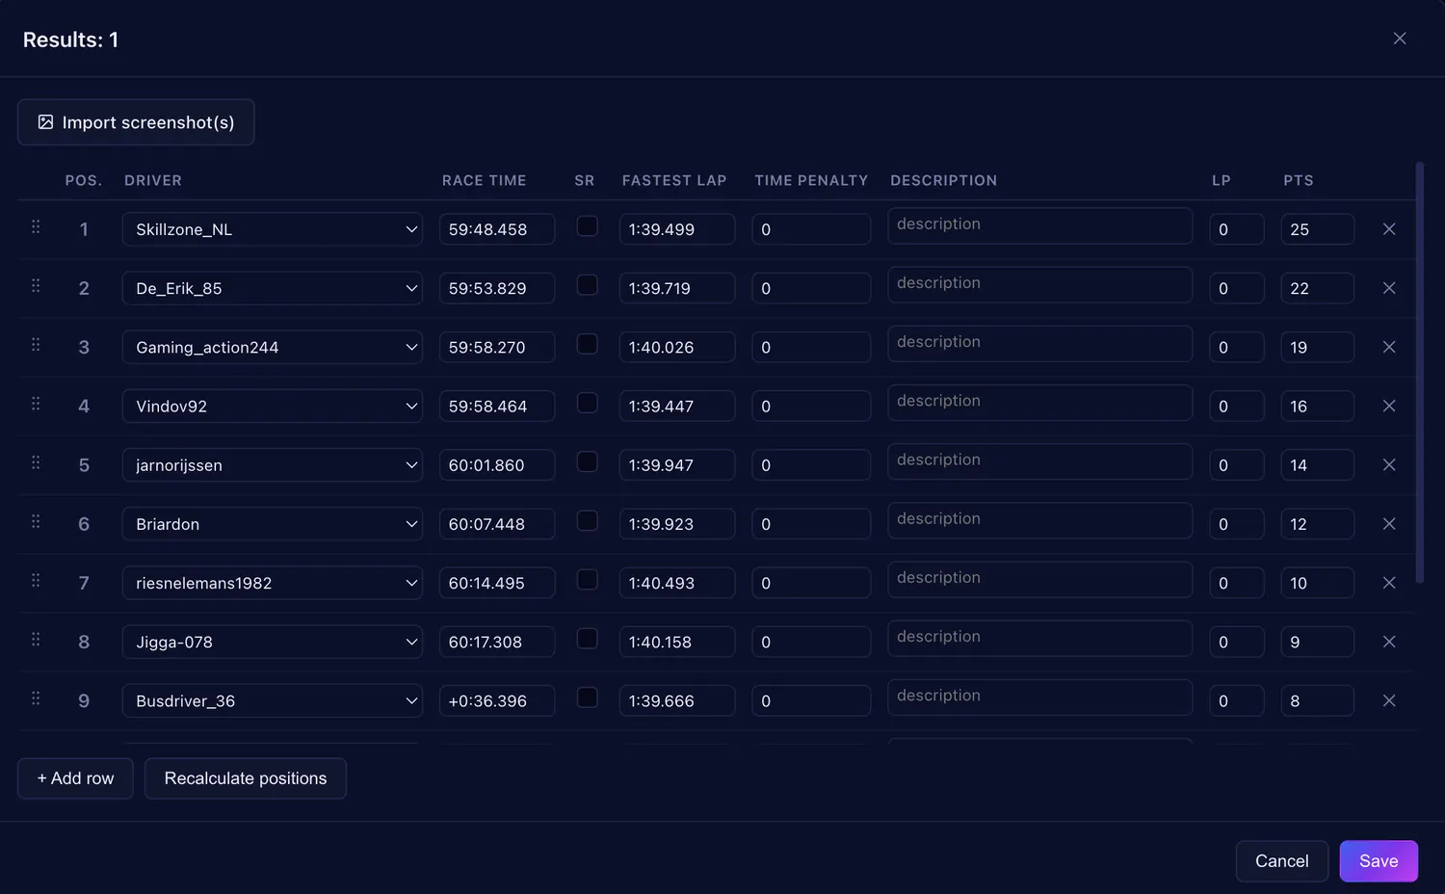Edit fastest lap 1:40.158 field
Image resolution: width=1445 pixels, height=894 pixels.
[677, 642]
